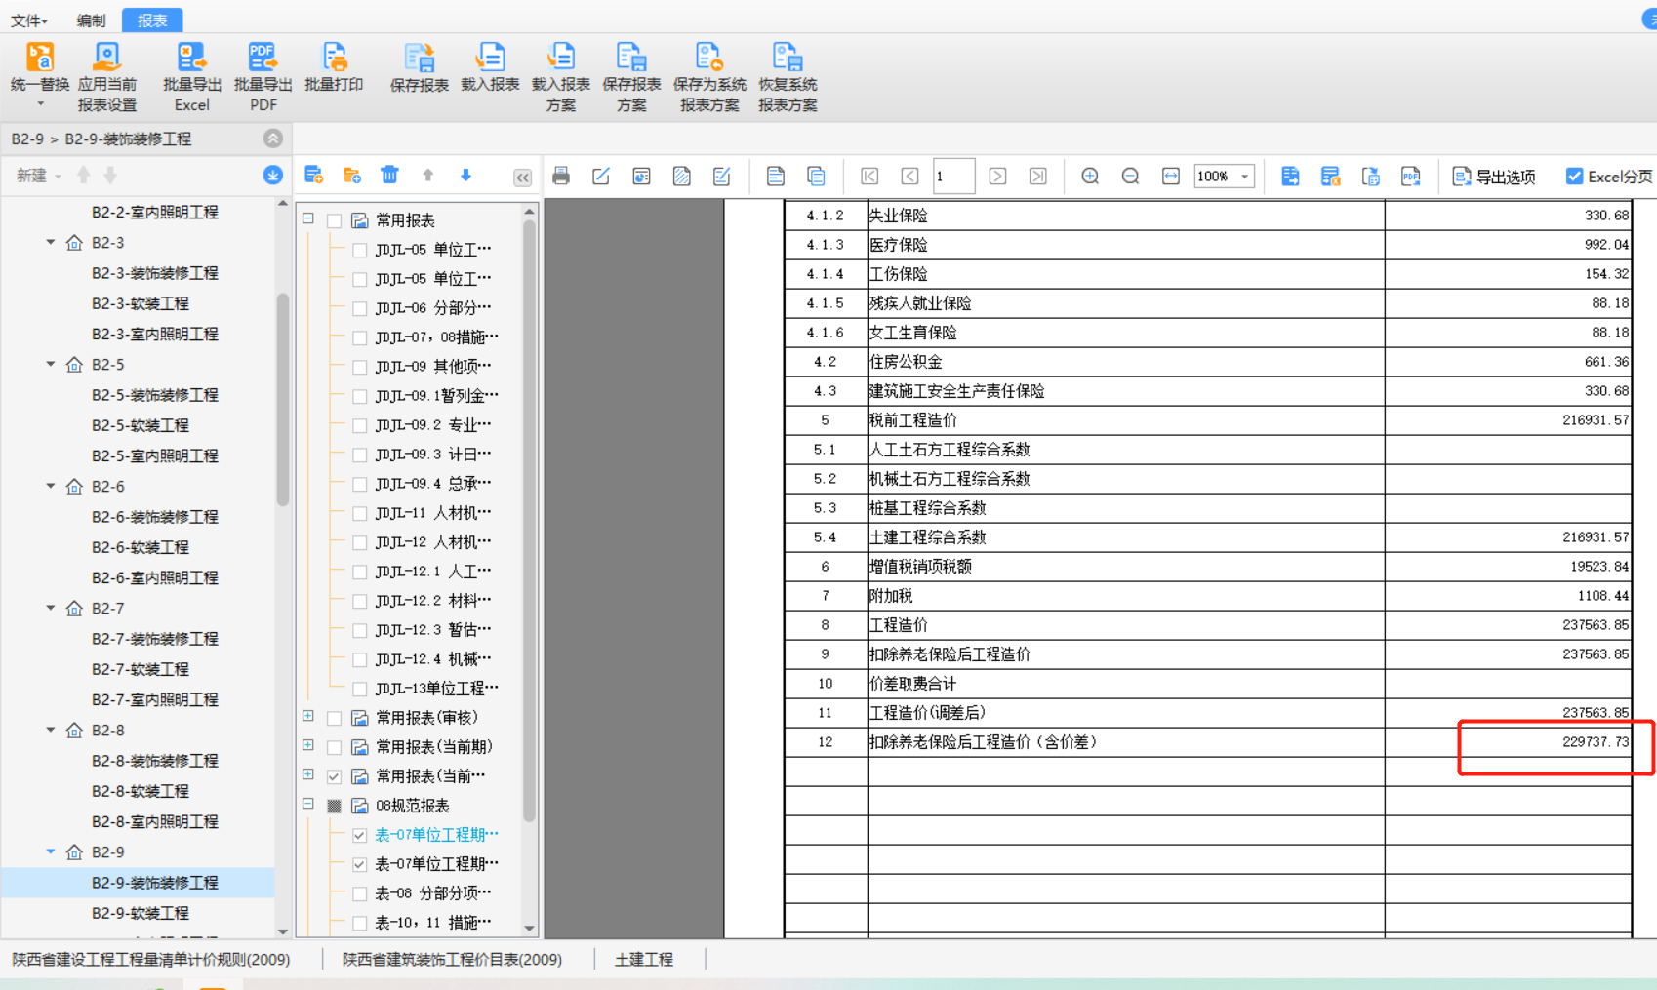The width and height of the screenshot is (1657, 990).
Task: Select B2-3-软装工程 in project tree
Action: [140, 303]
